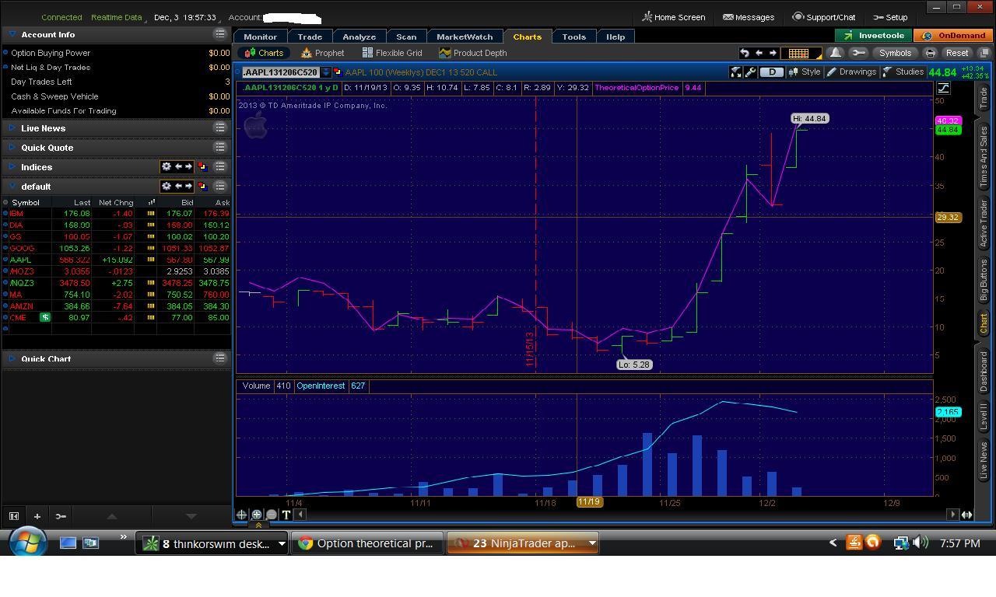Click the Reset button
This screenshot has width=996, height=597.
pyautogui.click(x=957, y=53)
